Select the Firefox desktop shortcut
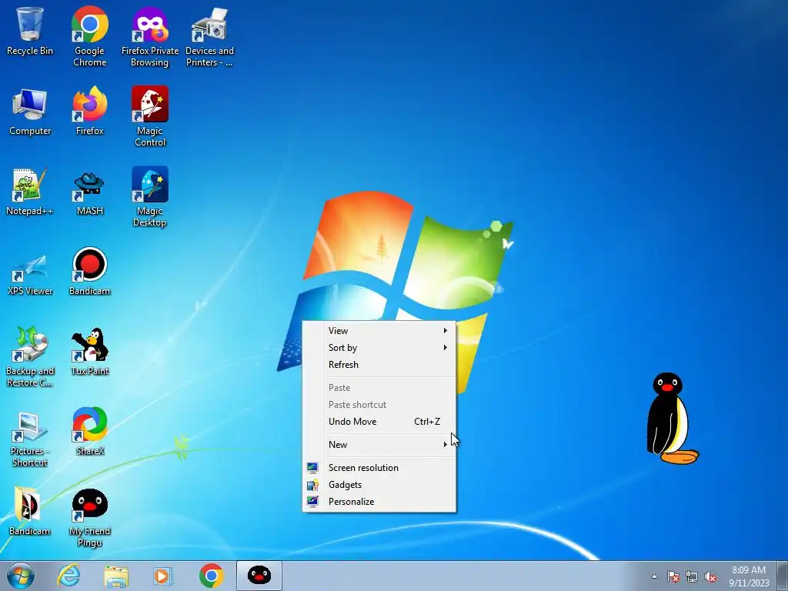This screenshot has height=591, width=788. (x=90, y=112)
